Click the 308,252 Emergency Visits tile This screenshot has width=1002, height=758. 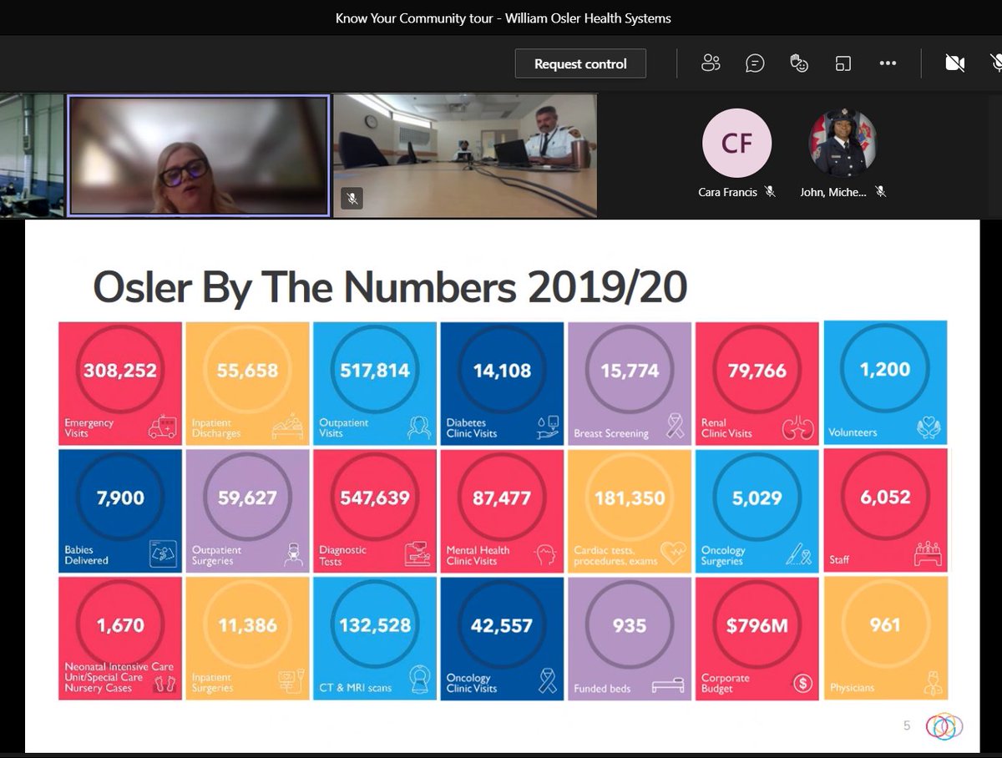click(119, 382)
